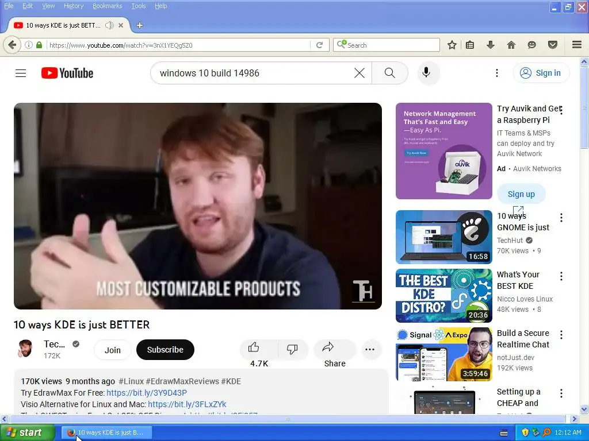The height and width of the screenshot is (441, 589).
Task: Bookmark this page with the star
Action: [452, 45]
